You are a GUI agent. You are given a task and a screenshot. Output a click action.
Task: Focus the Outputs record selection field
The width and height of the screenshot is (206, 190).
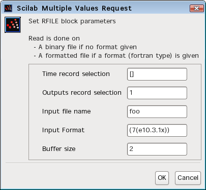tap(157, 93)
